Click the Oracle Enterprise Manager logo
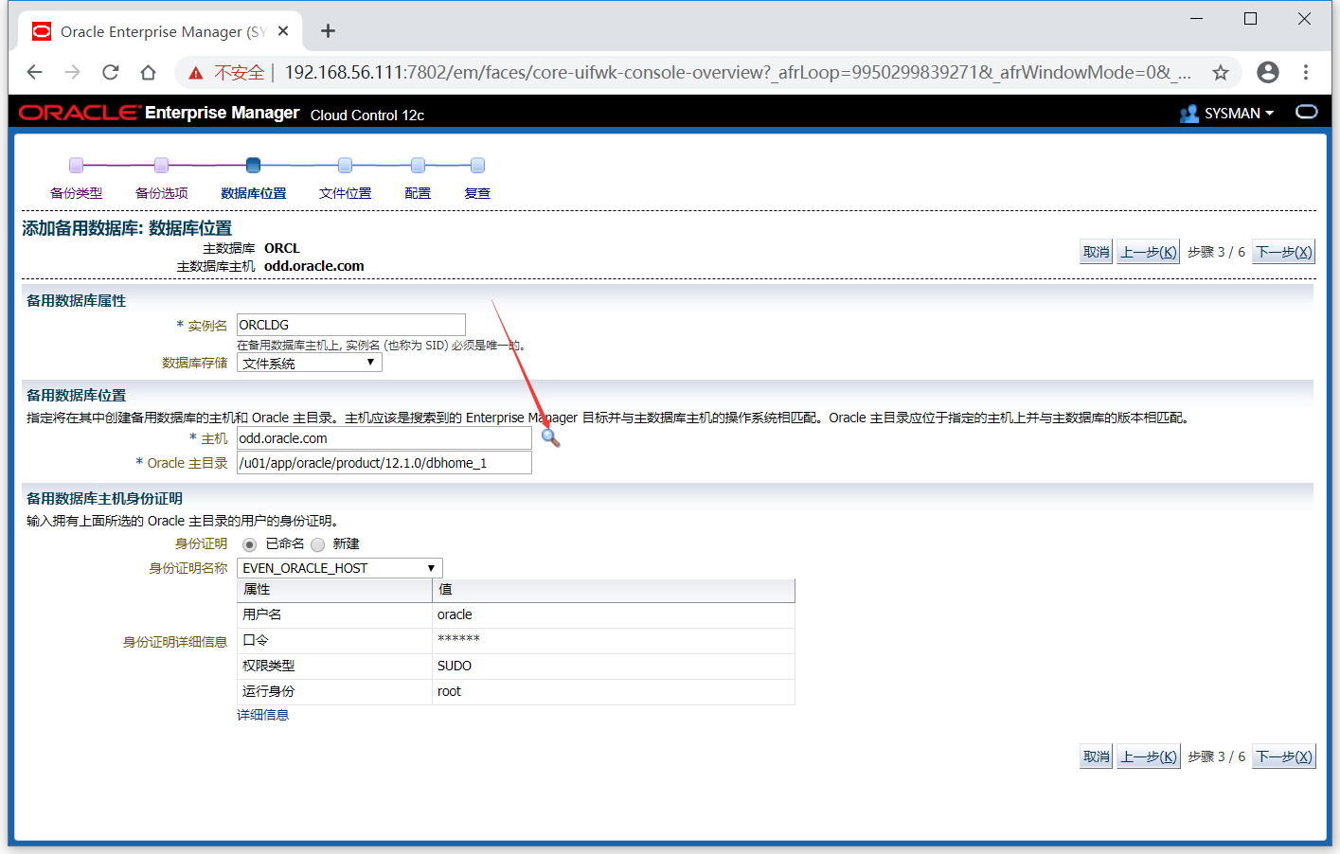1340x854 pixels. [159, 113]
